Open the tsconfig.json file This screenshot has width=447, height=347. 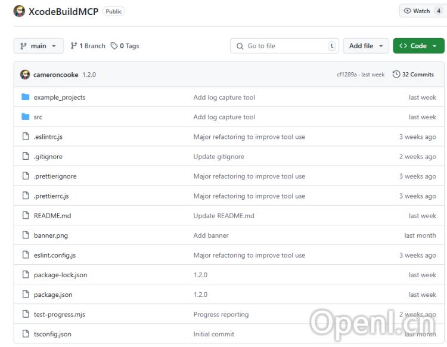pyautogui.click(x=52, y=334)
